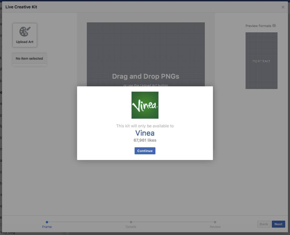
Task: Click the Next button
Action: tap(278, 224)
